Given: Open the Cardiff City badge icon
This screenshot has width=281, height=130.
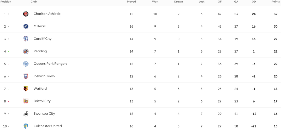Looking at the screenshot, I should [26, 39].
